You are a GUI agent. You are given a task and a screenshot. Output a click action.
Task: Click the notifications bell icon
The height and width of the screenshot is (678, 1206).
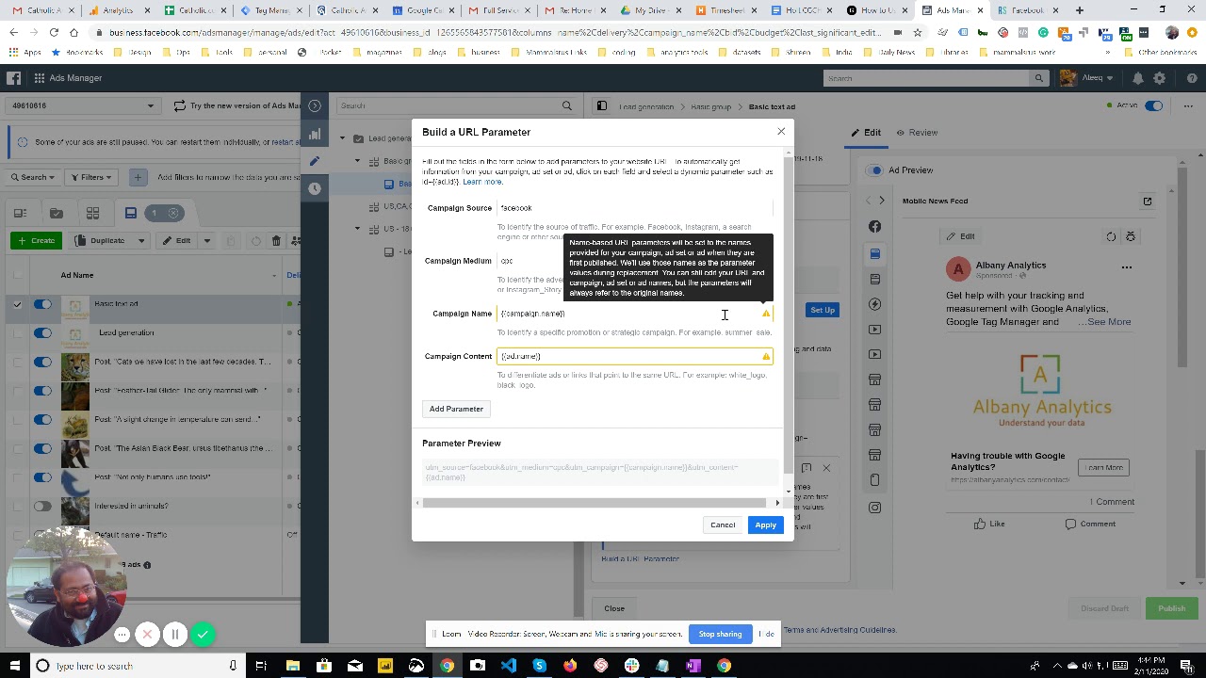1137,78
